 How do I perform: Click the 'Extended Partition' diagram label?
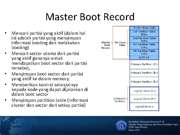(x=119, y=100)
